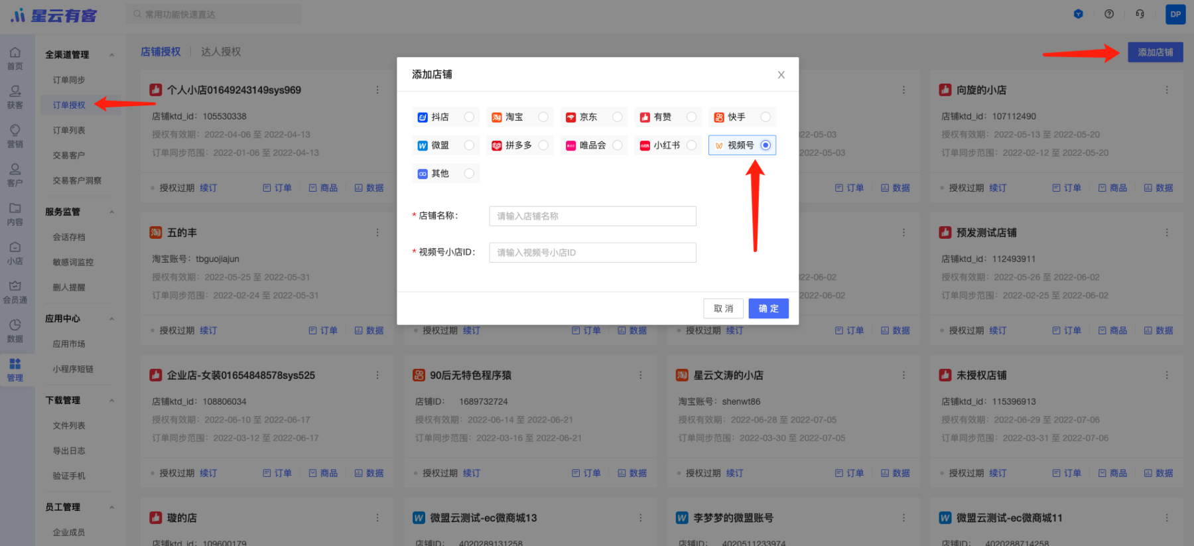The height and width of the screenshot is (546, 1194).
Task: Open 数据 sidebar section
Action: 15,331
